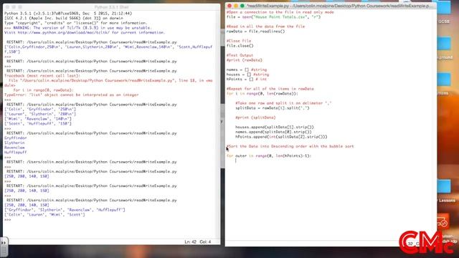The image size is (459, 258).
Task: Click the Python 3.5.1 Shell title bar
Action: [112, 7]
